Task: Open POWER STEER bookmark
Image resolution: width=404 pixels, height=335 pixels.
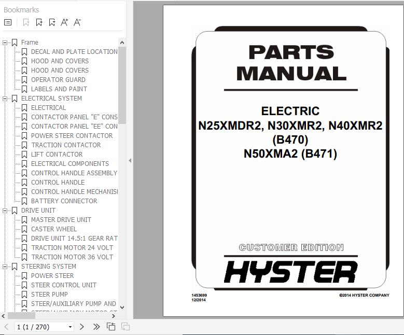Action: coord(52,276)
